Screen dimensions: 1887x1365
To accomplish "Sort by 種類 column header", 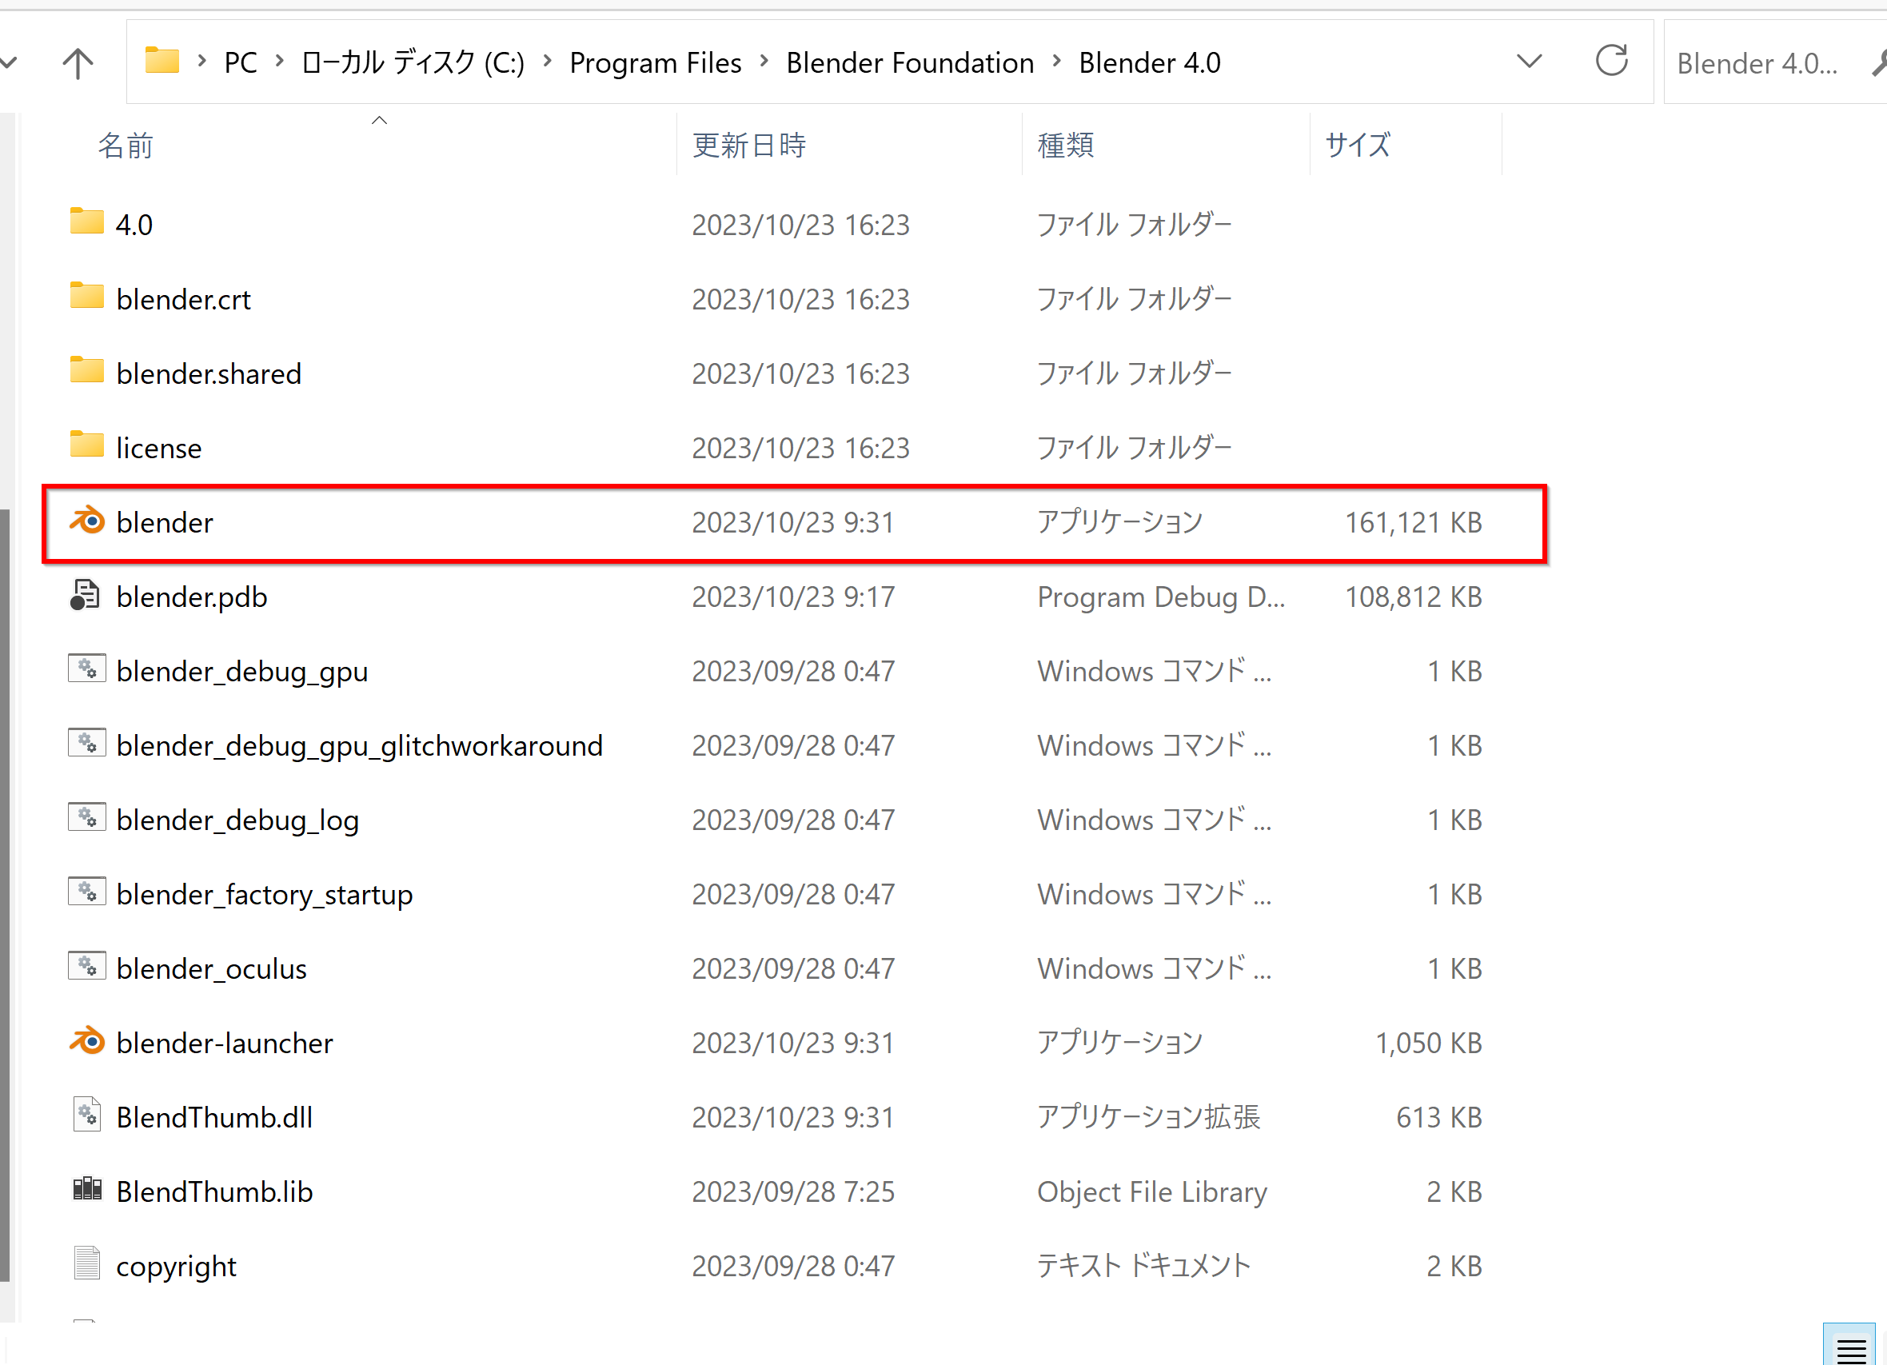I will 1065,146.
